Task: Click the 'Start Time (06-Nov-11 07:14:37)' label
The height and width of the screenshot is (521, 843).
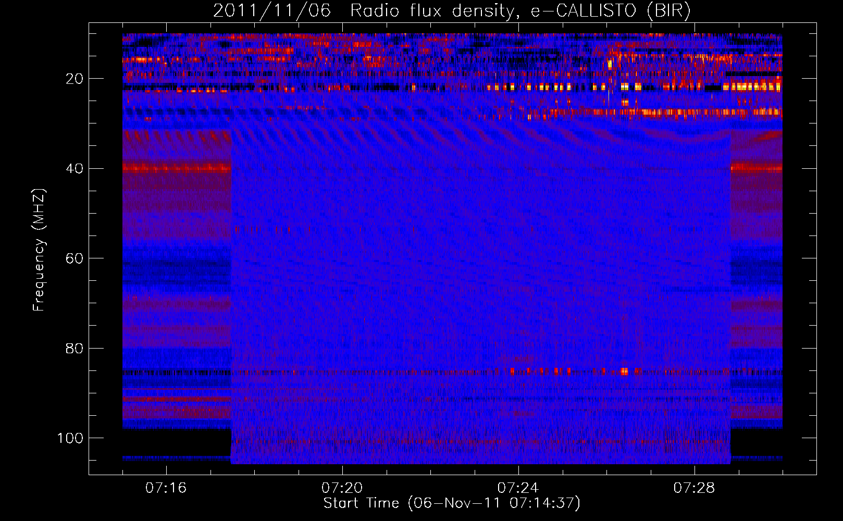Action: [x=452, y=503]
